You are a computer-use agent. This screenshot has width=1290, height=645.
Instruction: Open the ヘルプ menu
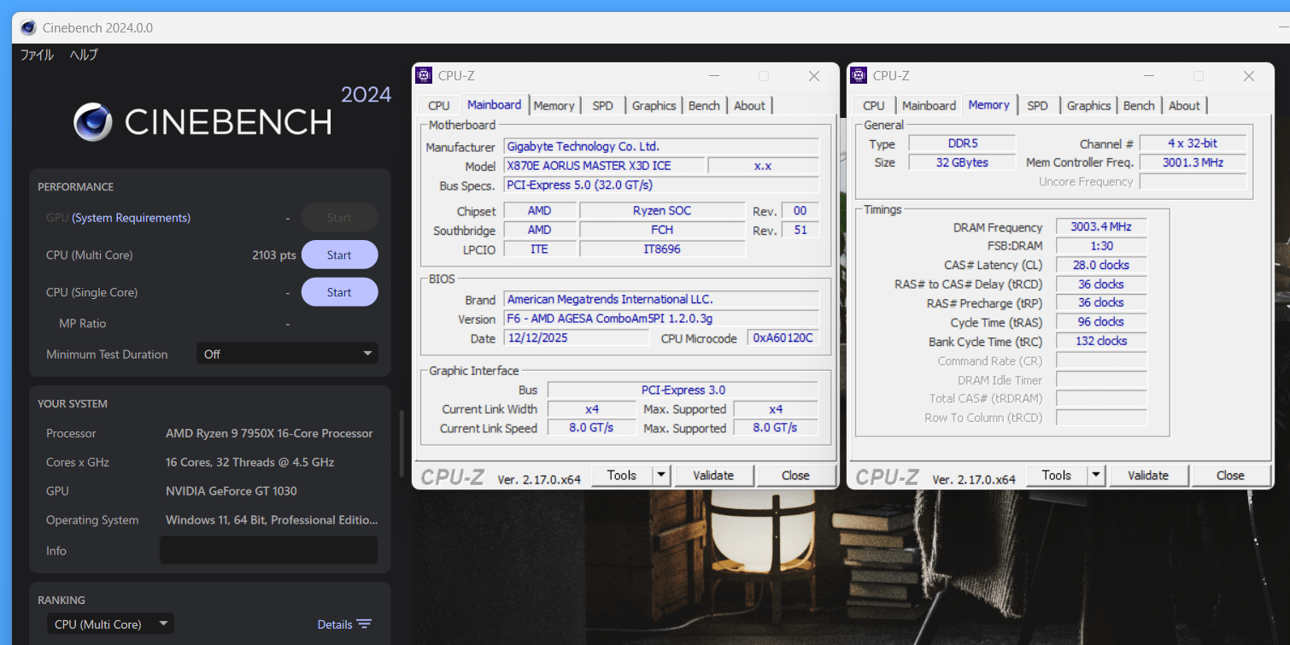84,55
